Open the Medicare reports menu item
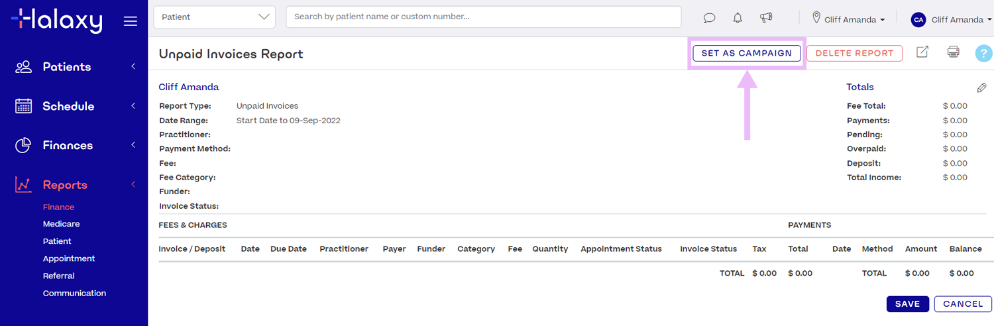Viewport: 994px width, 326px height. pos(61,224)
